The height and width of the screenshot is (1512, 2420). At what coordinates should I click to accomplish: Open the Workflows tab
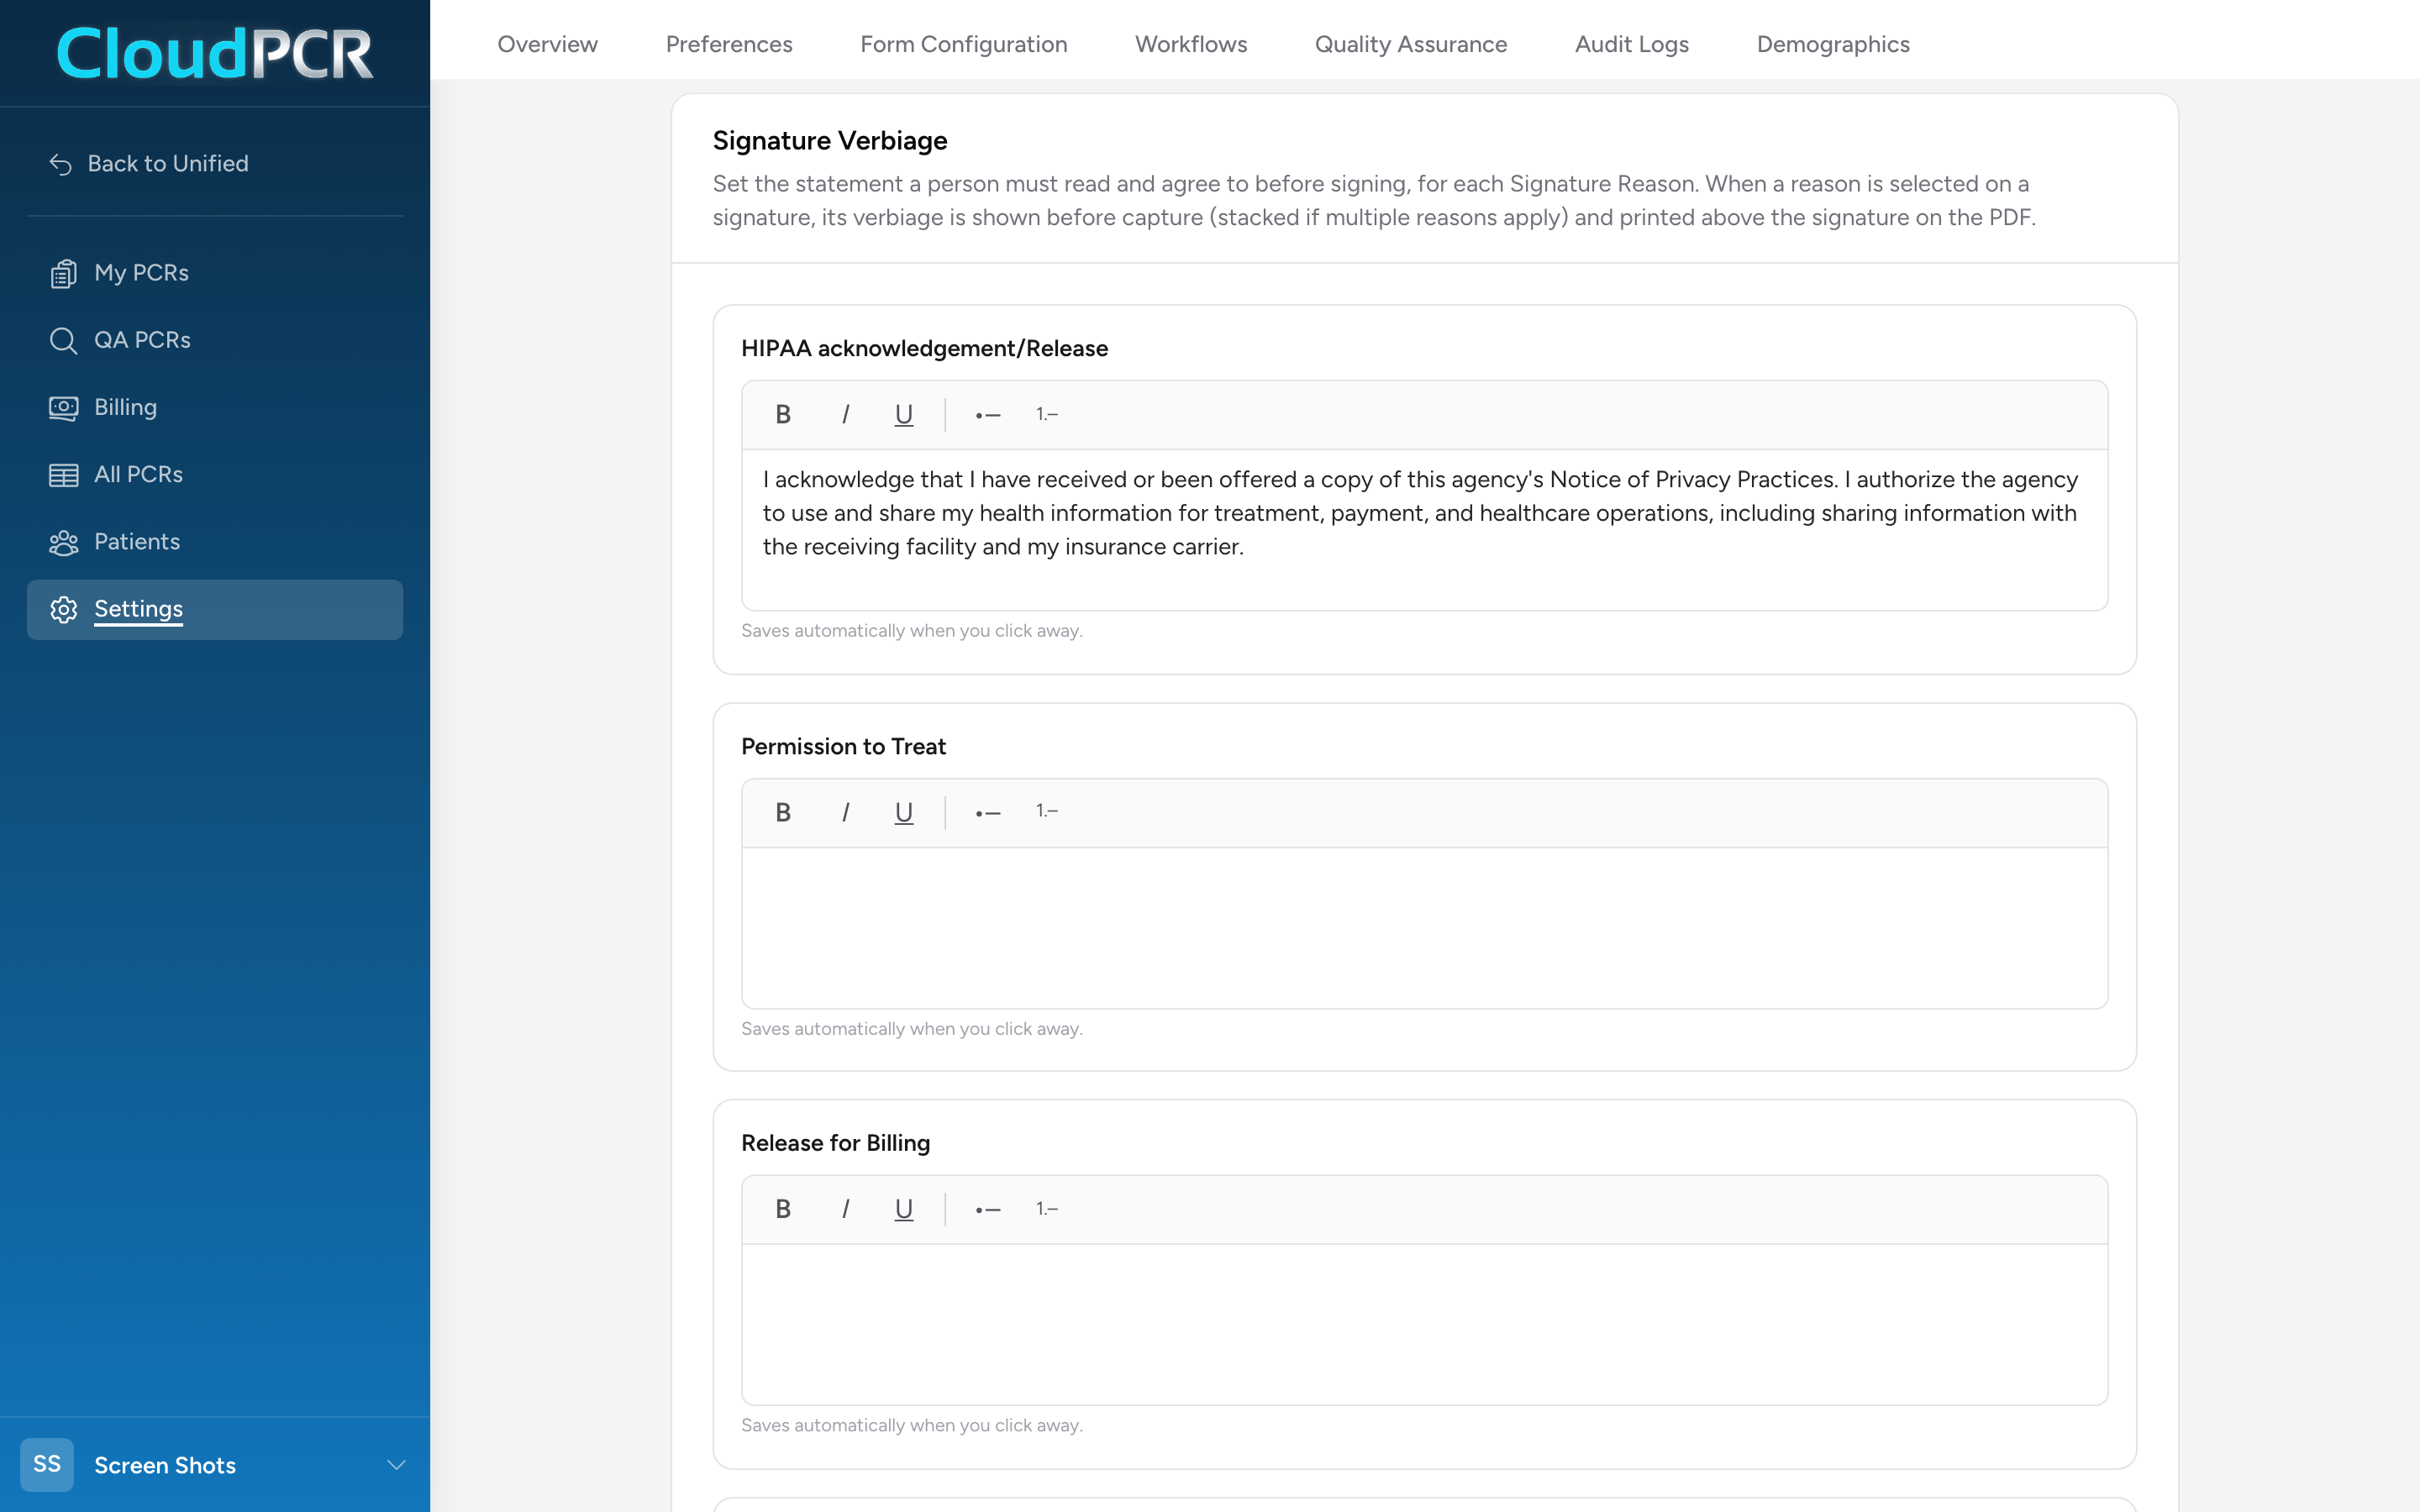point(1191,44)
